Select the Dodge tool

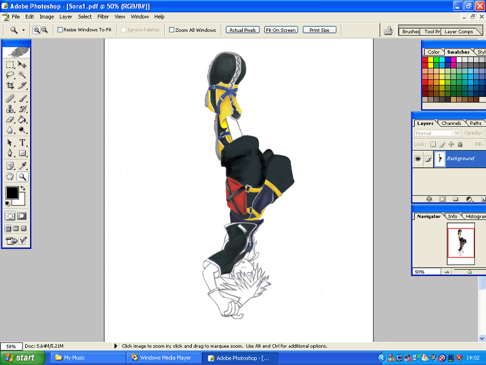[22, 129]
